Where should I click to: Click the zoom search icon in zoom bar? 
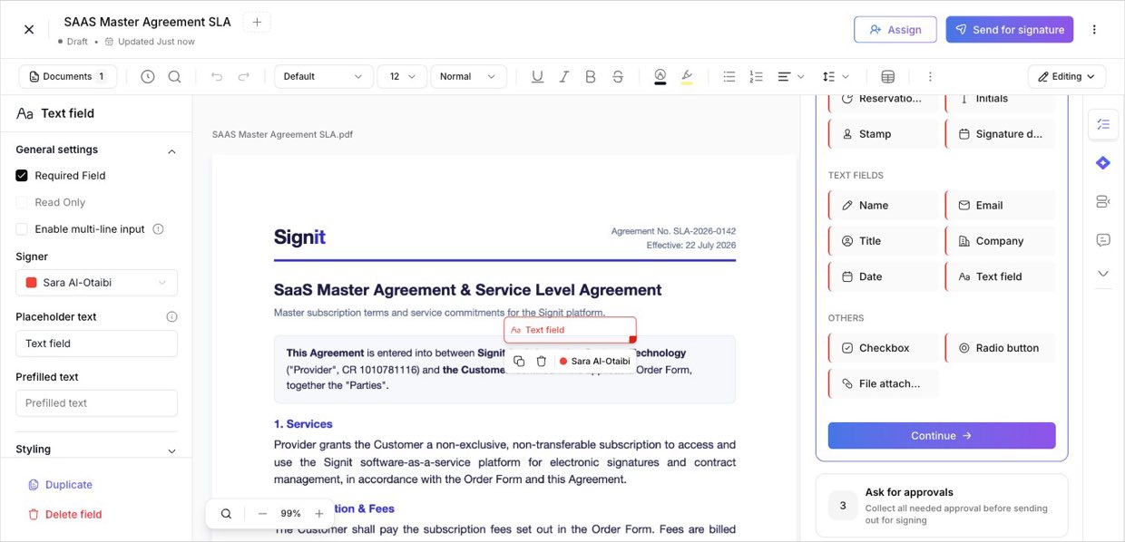coord(226,513)
